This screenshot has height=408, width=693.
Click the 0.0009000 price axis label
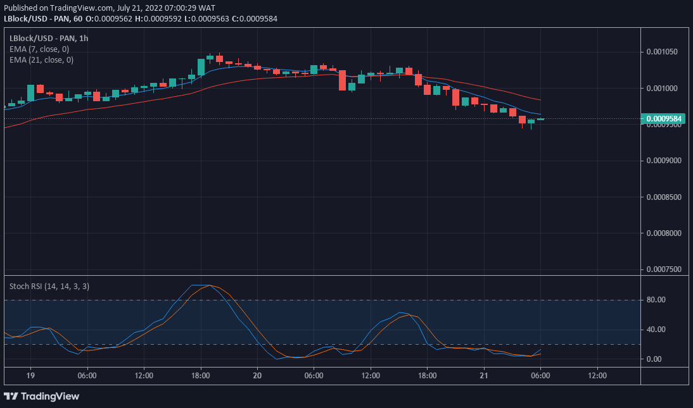[663, 160]
